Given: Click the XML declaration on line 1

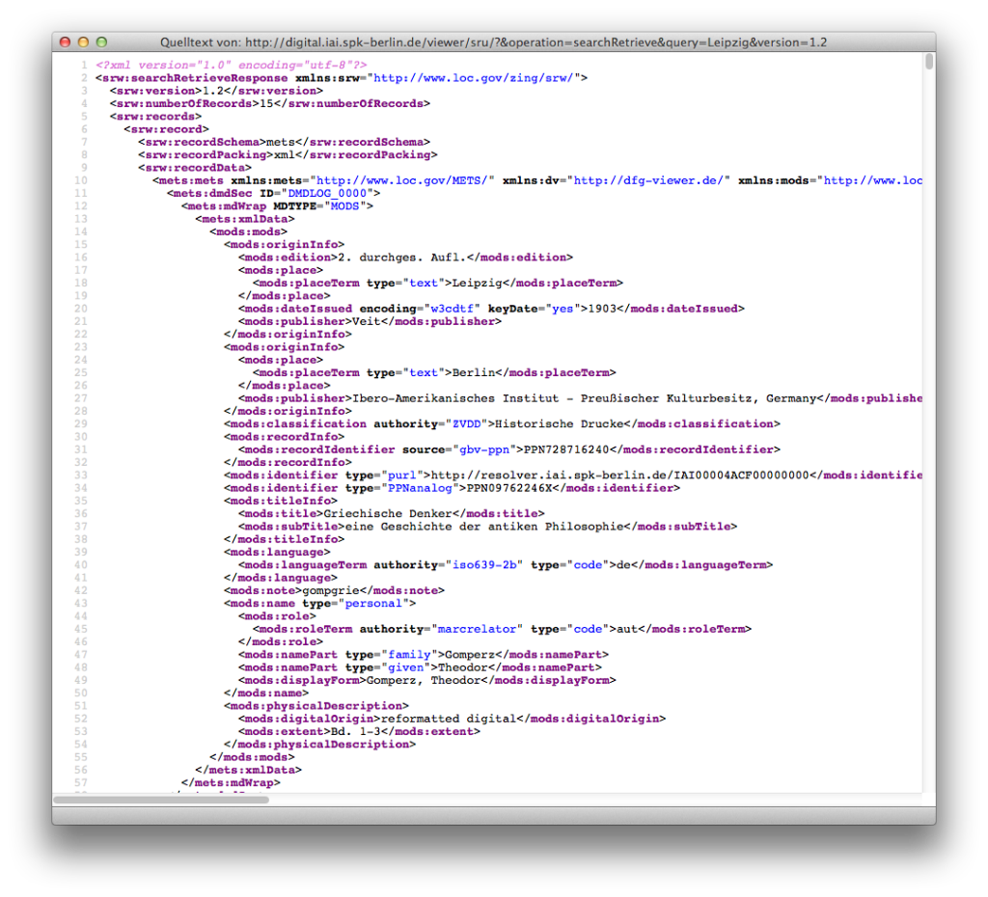Looking at the screenshot, I should (232, 65).
